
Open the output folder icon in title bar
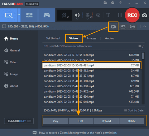point(105,3)
